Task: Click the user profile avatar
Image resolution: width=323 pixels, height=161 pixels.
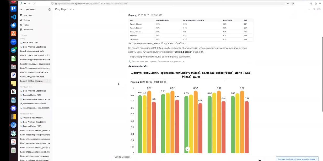Action: pos(319,9)
